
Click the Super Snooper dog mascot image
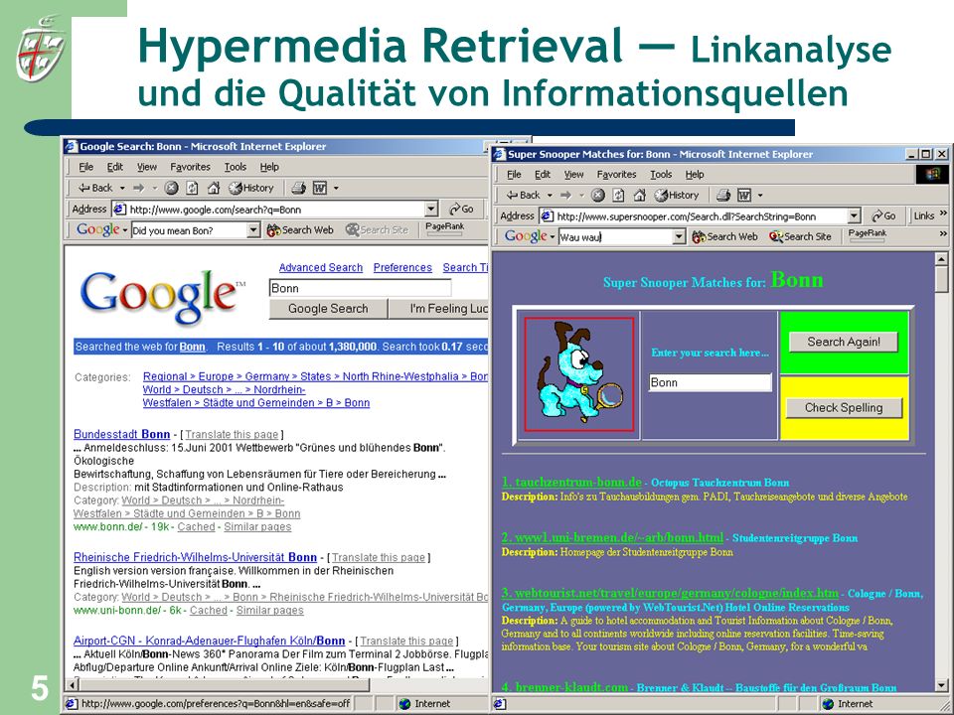coord(579,374)
